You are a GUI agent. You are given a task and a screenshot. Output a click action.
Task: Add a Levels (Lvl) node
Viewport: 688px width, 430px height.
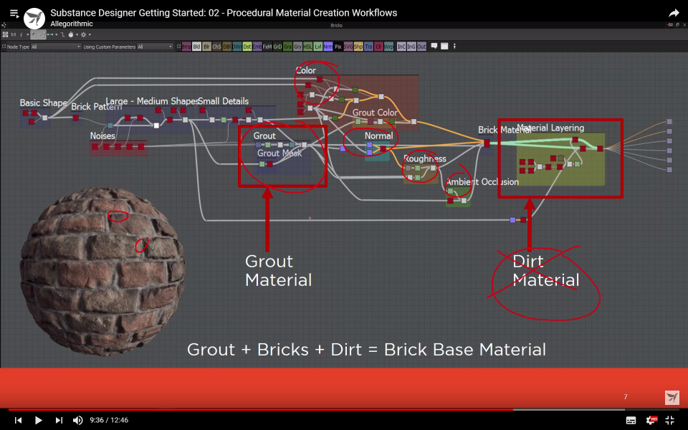[x=317, y=47]
